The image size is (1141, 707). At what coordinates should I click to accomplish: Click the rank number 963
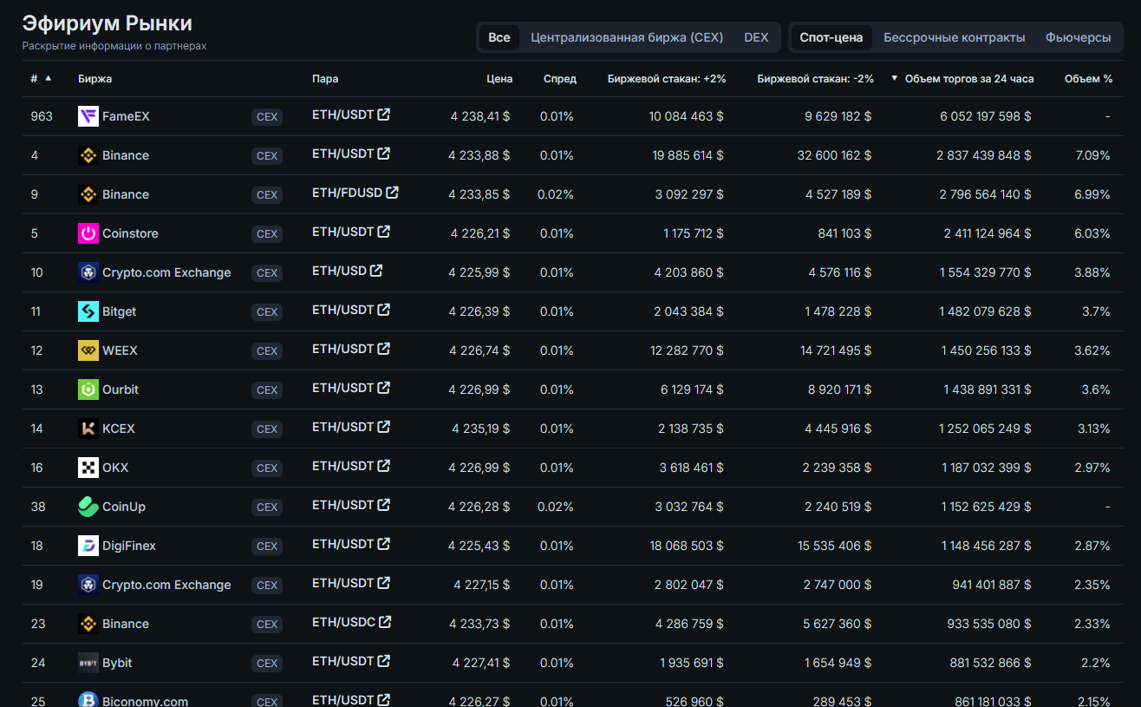tap(42, 116)
